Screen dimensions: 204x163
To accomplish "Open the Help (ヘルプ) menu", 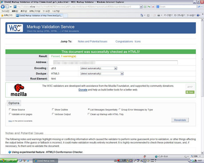I will (x=56, y=11).
